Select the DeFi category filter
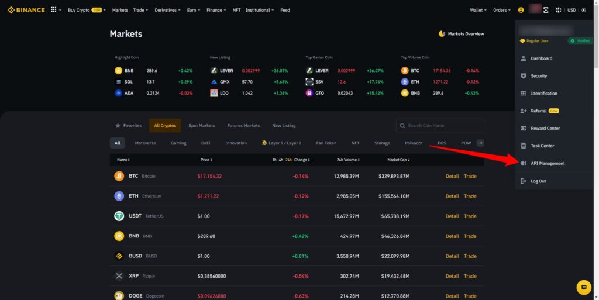This screenshot has width=599, height=300. pos(205,143)
